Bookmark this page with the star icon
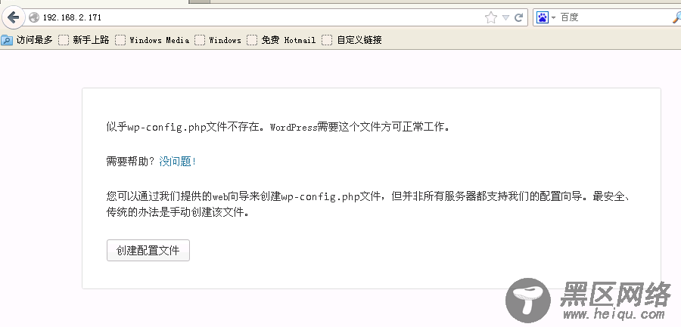Image resolution: width=681 pixels, height=327 pixels. pyautogui.click(x=491, y=18)
